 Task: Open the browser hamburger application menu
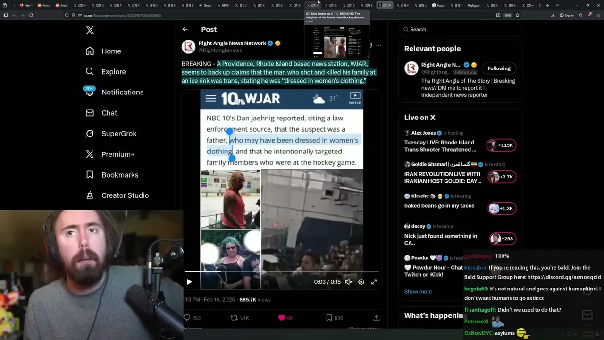pyautogui.click(x=597, y=15)
